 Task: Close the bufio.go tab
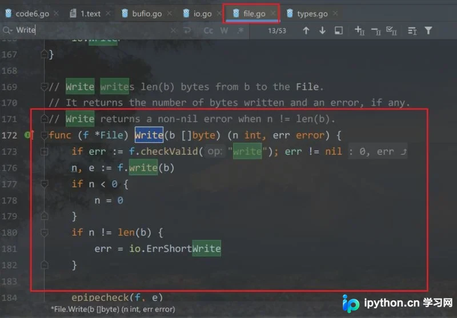pos(169,13)
